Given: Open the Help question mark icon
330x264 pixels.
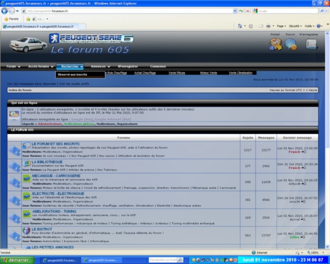Looking at the screenshot, I should click(x=318, y=26).
